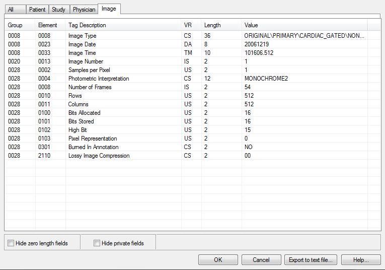Viewport: 385px width, 270px height.
Task: Click element number 2110
Action: (44, 156)
